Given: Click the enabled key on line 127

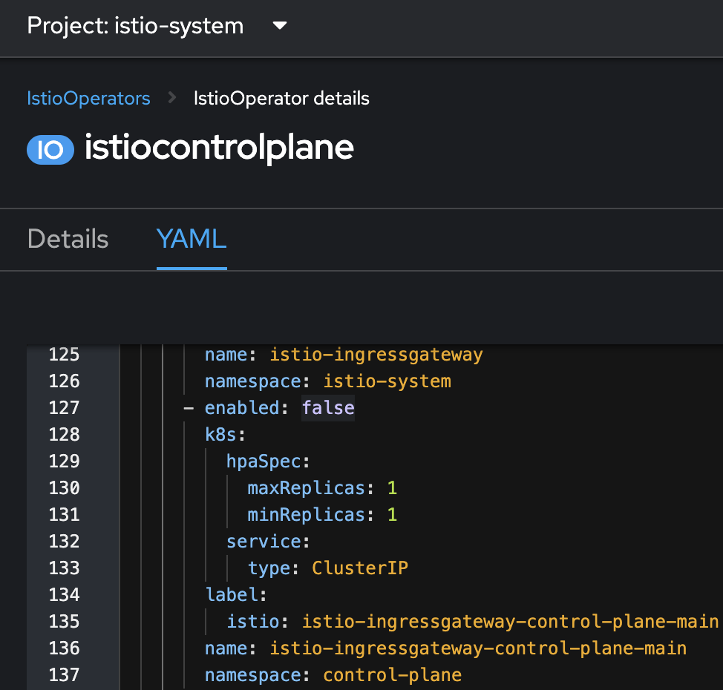Looking at the screenshot, I should pos(242,408).
